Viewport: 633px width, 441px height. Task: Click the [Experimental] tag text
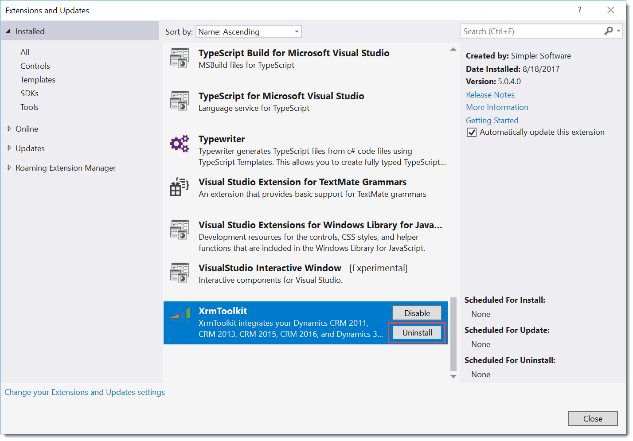[379, 268]
